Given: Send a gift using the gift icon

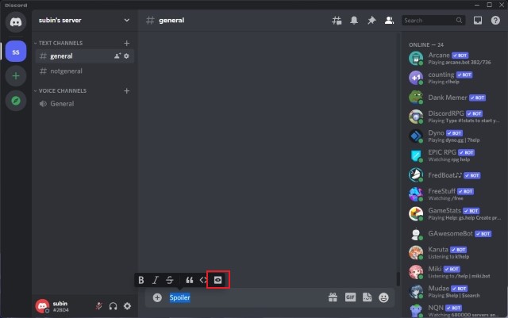Looking at the screenshot, I should pyautogui.click(x=333, y=297).
